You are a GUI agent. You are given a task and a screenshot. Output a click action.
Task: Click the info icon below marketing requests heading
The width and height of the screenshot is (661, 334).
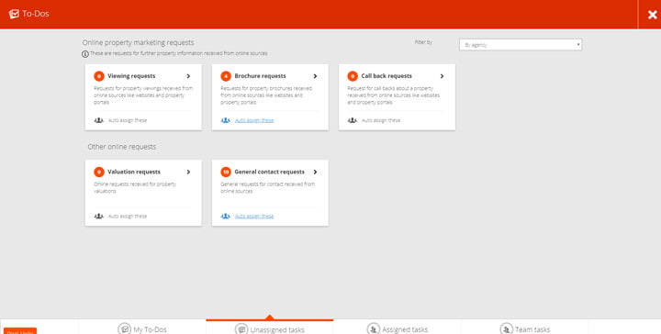point(85,54)
